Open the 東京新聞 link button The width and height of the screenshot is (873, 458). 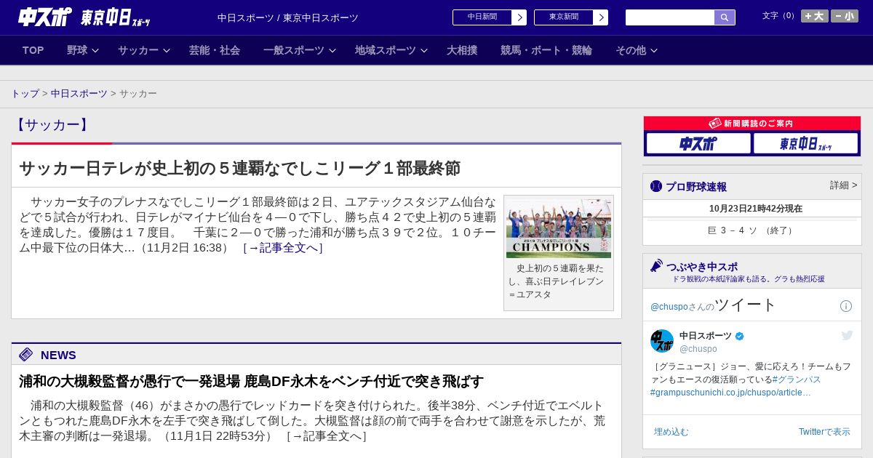coord(564,17)
